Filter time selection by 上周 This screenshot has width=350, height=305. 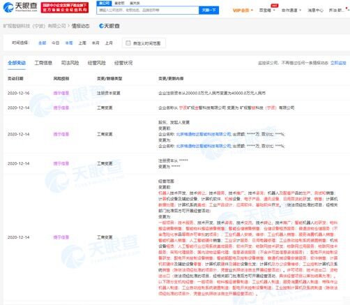pyautogui.click(x=82, y=43)
